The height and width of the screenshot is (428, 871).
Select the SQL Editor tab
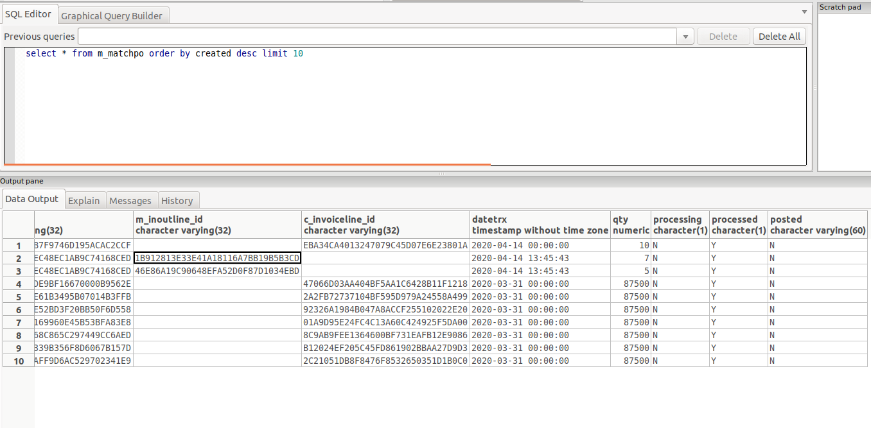pyautogui.click(x=28, y=14)
